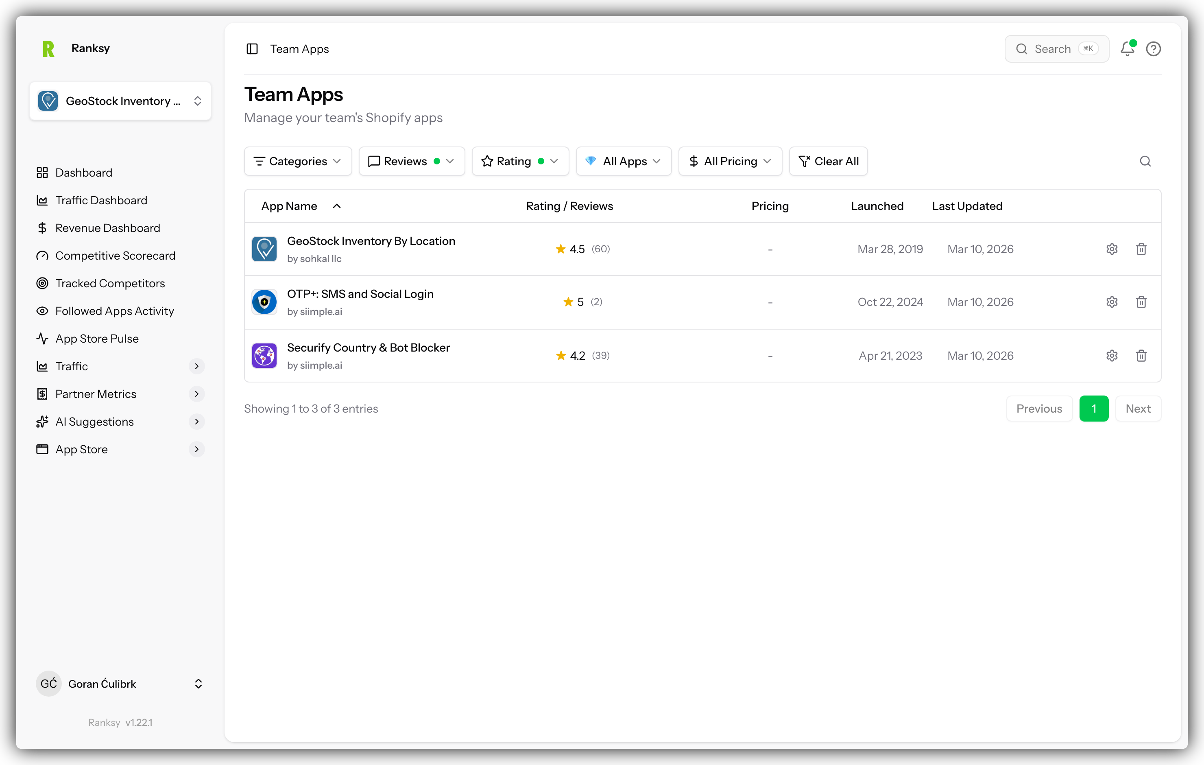Click the Clear All filters button
This screenshot has height=765, width=1204.
[828, 161]
